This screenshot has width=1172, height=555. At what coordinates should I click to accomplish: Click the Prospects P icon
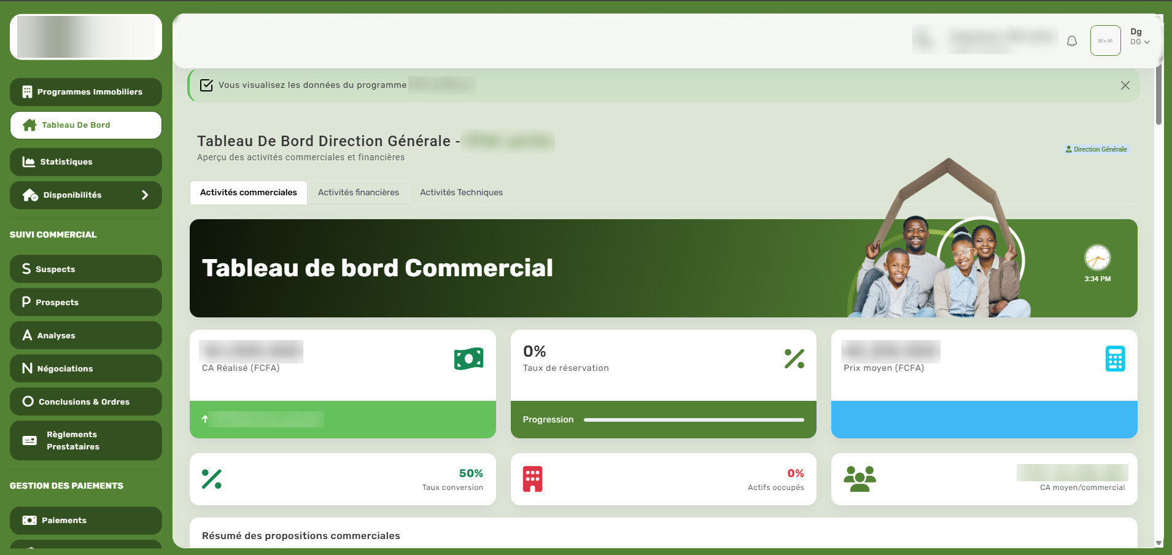26,302
